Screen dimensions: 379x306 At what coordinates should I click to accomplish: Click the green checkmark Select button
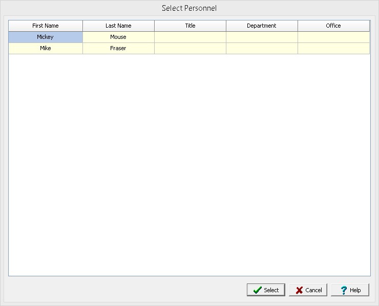266,290
